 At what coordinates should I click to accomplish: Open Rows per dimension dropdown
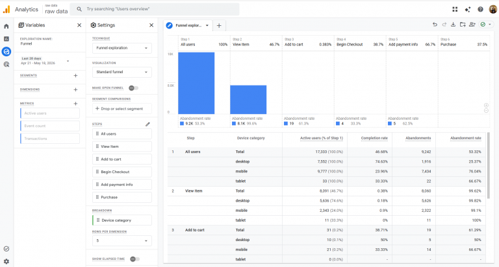pos(122,240)
